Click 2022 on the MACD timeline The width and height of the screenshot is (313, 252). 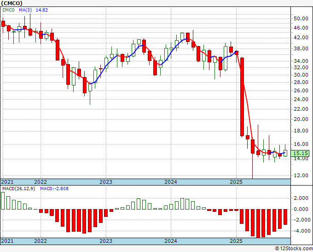41,241
